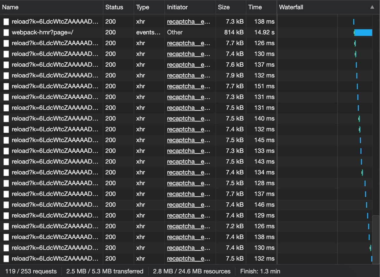Click the 7.9 kB size cell
The image size is (380, 277).
pyautogui.click(x=235, y=75)
